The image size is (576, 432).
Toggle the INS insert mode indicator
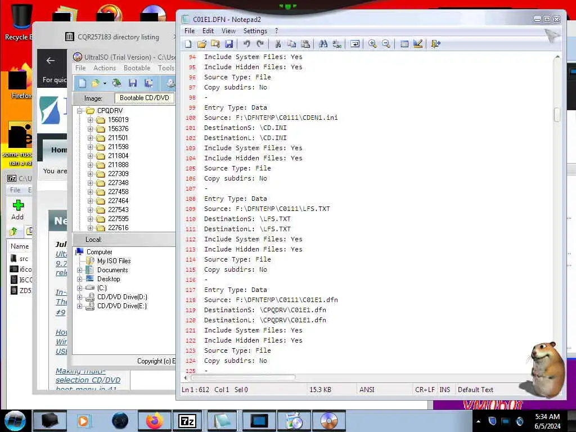[x=445, y=390]
